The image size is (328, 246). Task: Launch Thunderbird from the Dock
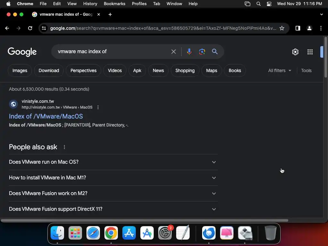[x=209, y=233]
